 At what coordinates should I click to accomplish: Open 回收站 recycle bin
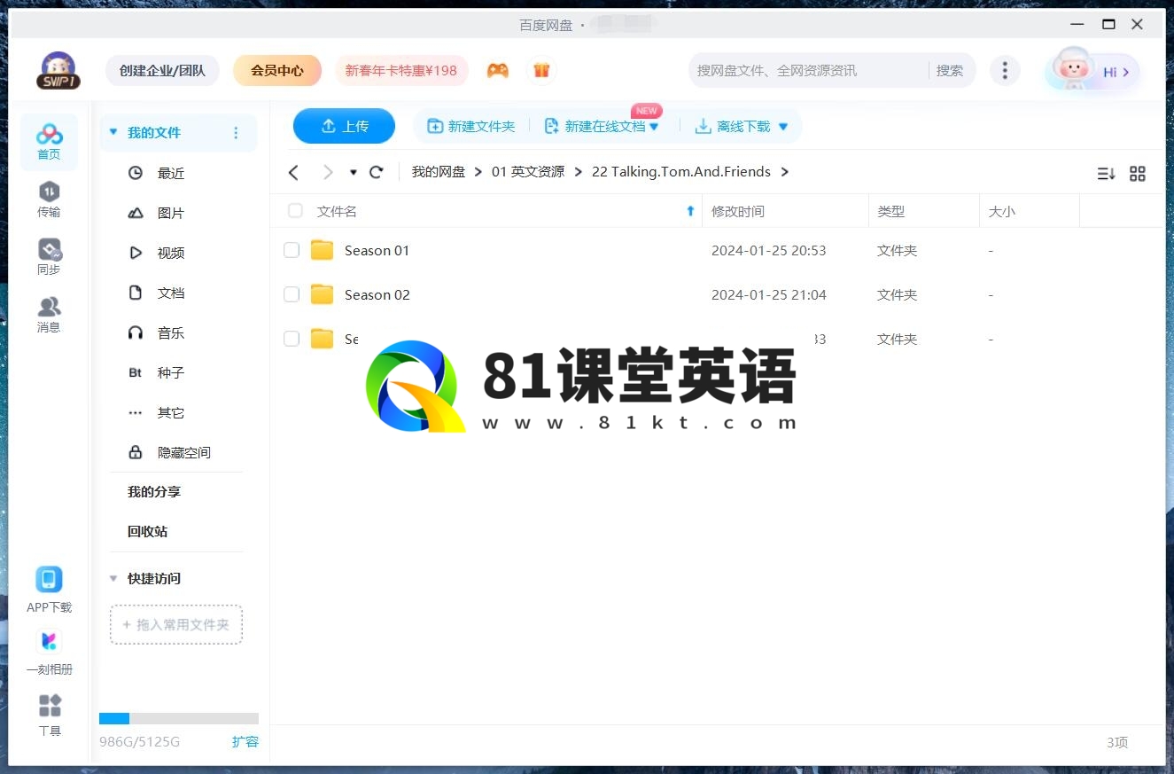147,531
